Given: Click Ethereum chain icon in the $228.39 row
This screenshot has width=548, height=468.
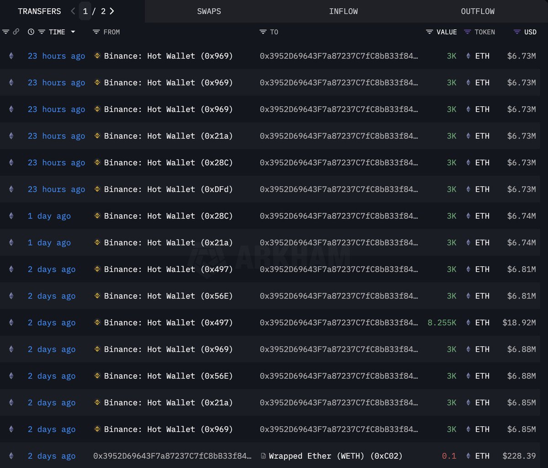Looking at the screenshot, I should (x=11, y=456).
